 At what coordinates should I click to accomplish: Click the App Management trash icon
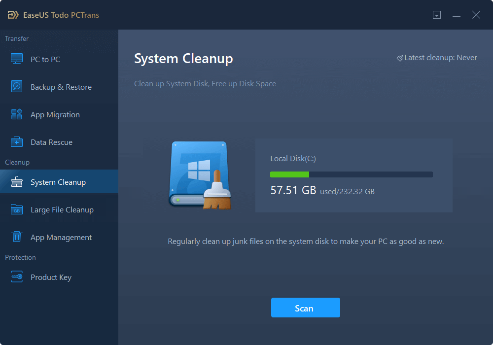[17, 237]
